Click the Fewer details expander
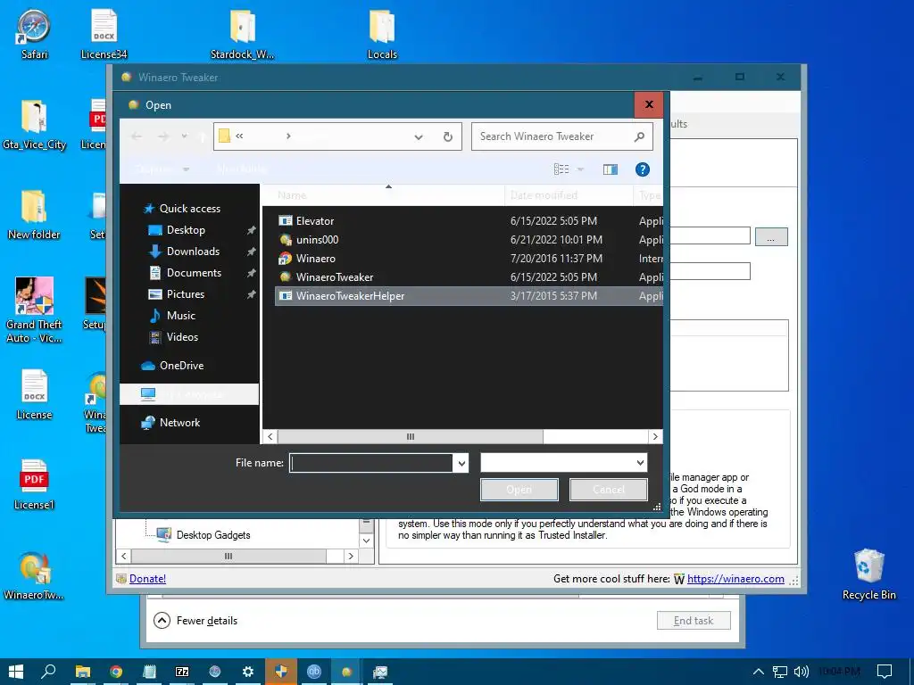Image resolution: width=914 pixels, height=685 pixels. [x=195, y=621]
